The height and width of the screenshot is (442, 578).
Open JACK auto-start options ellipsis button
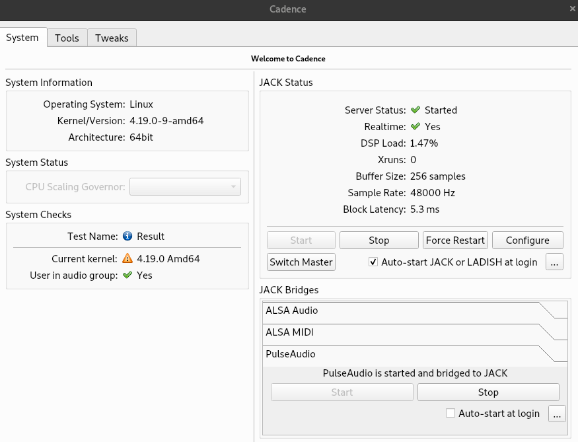point(555,262)
